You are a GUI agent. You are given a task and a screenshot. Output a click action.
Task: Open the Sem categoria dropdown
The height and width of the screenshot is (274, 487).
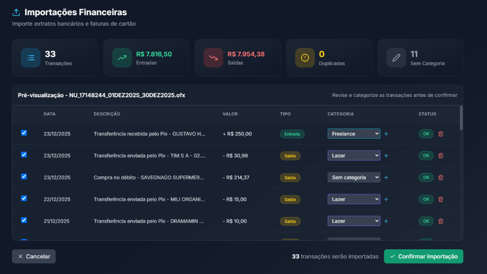click(354, 178)
